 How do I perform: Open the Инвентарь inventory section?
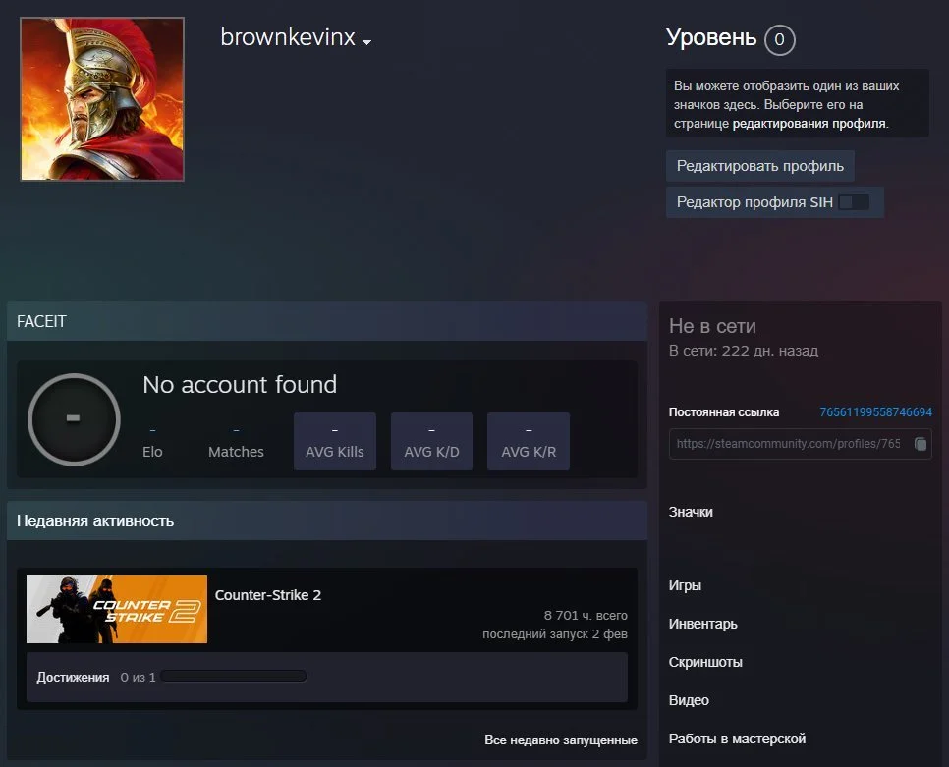703,624
